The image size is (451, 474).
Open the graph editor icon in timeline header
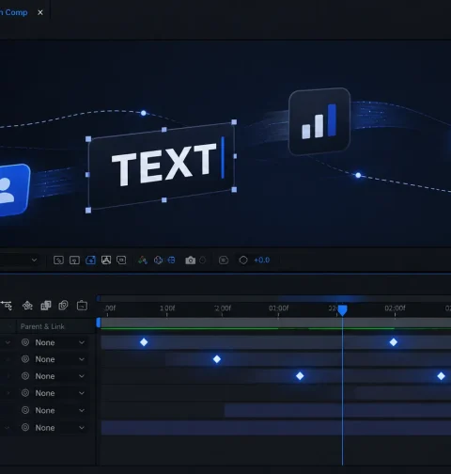(82, 306)
